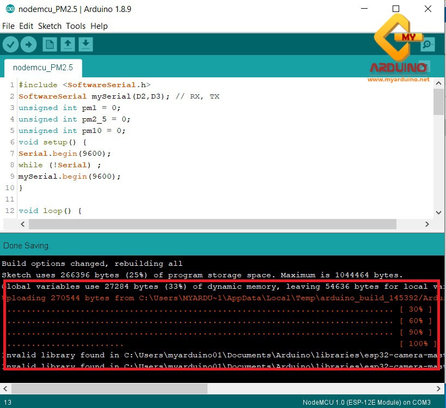The image size is (446, 408).
Task: Click the Verify (checkmark) button
Action: [x=10, y=44]
